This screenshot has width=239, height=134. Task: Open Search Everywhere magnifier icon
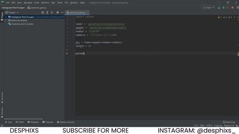pyautogui.click(x=238, y=7)
